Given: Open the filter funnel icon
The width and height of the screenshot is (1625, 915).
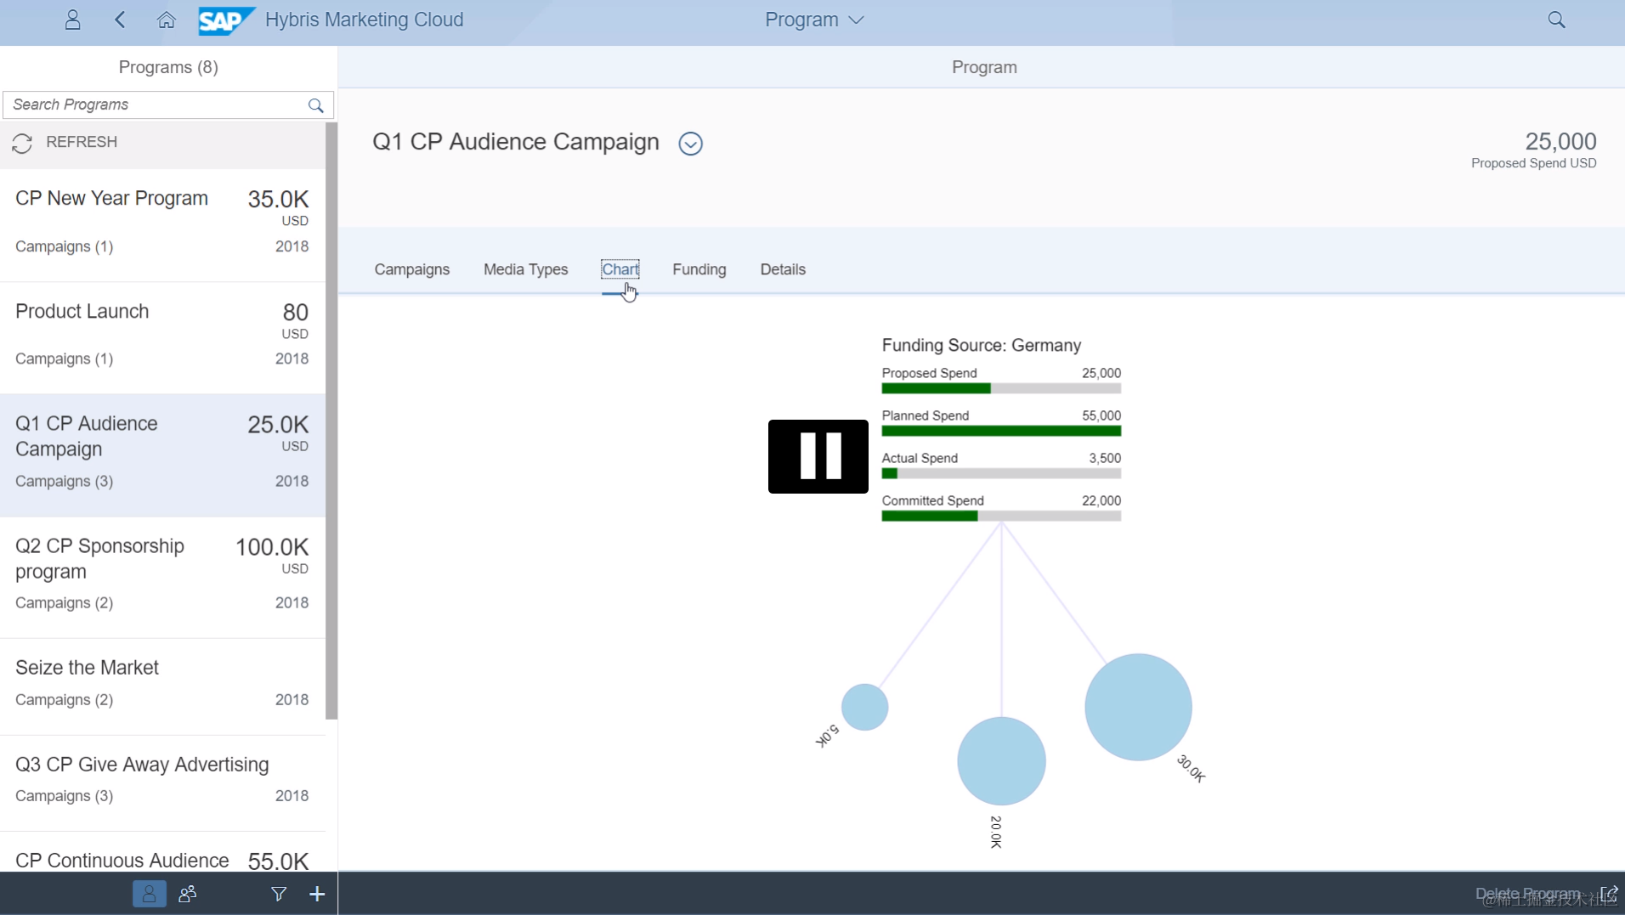Looking at the screenshot, I should tap(279, 894).
